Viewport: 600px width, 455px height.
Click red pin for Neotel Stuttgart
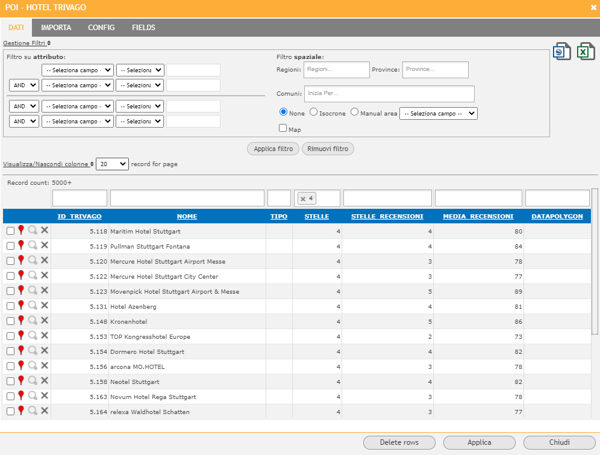21,380
